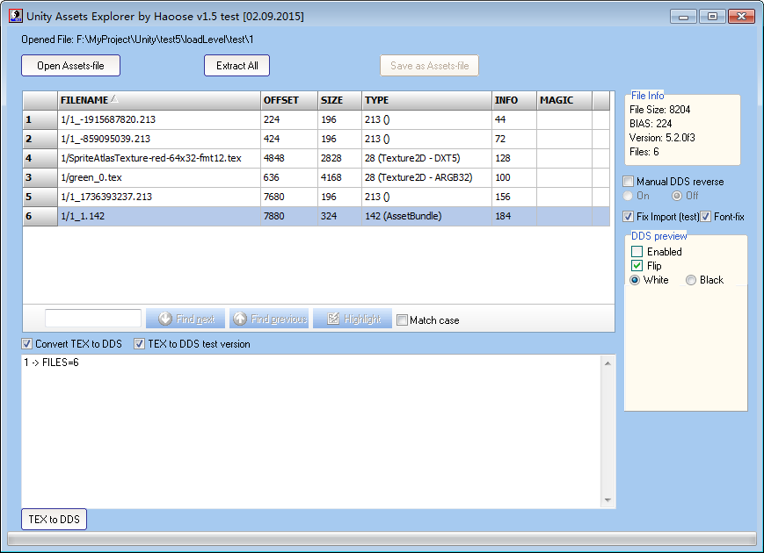Click the Open Assets-file button
The height and width of the screenshot is (553, 764).
[70, 66]
